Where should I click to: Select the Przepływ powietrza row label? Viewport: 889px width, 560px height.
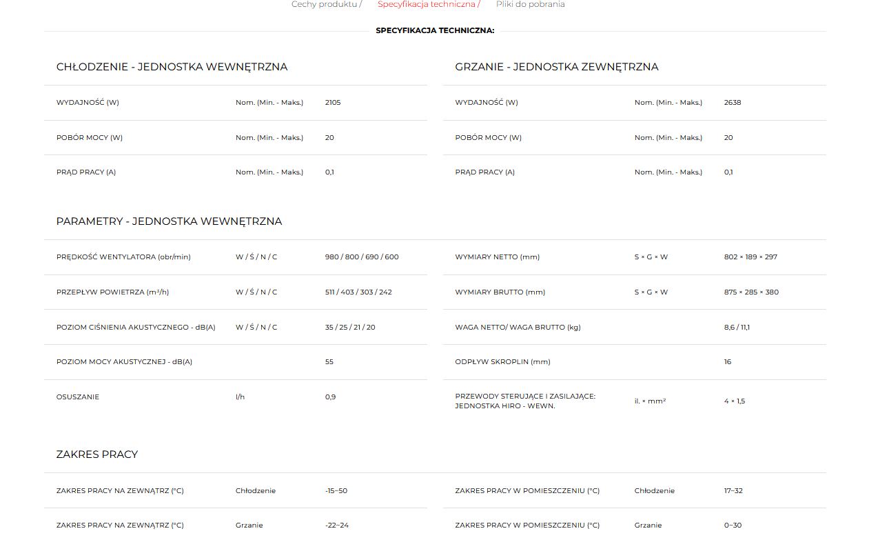coord(112,292)
